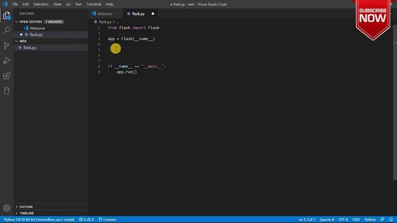Change CRLF end of line sequence

[x=356, y=219]
